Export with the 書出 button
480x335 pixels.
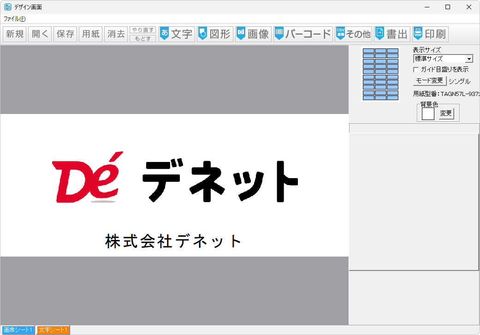(x=392, y=34)
